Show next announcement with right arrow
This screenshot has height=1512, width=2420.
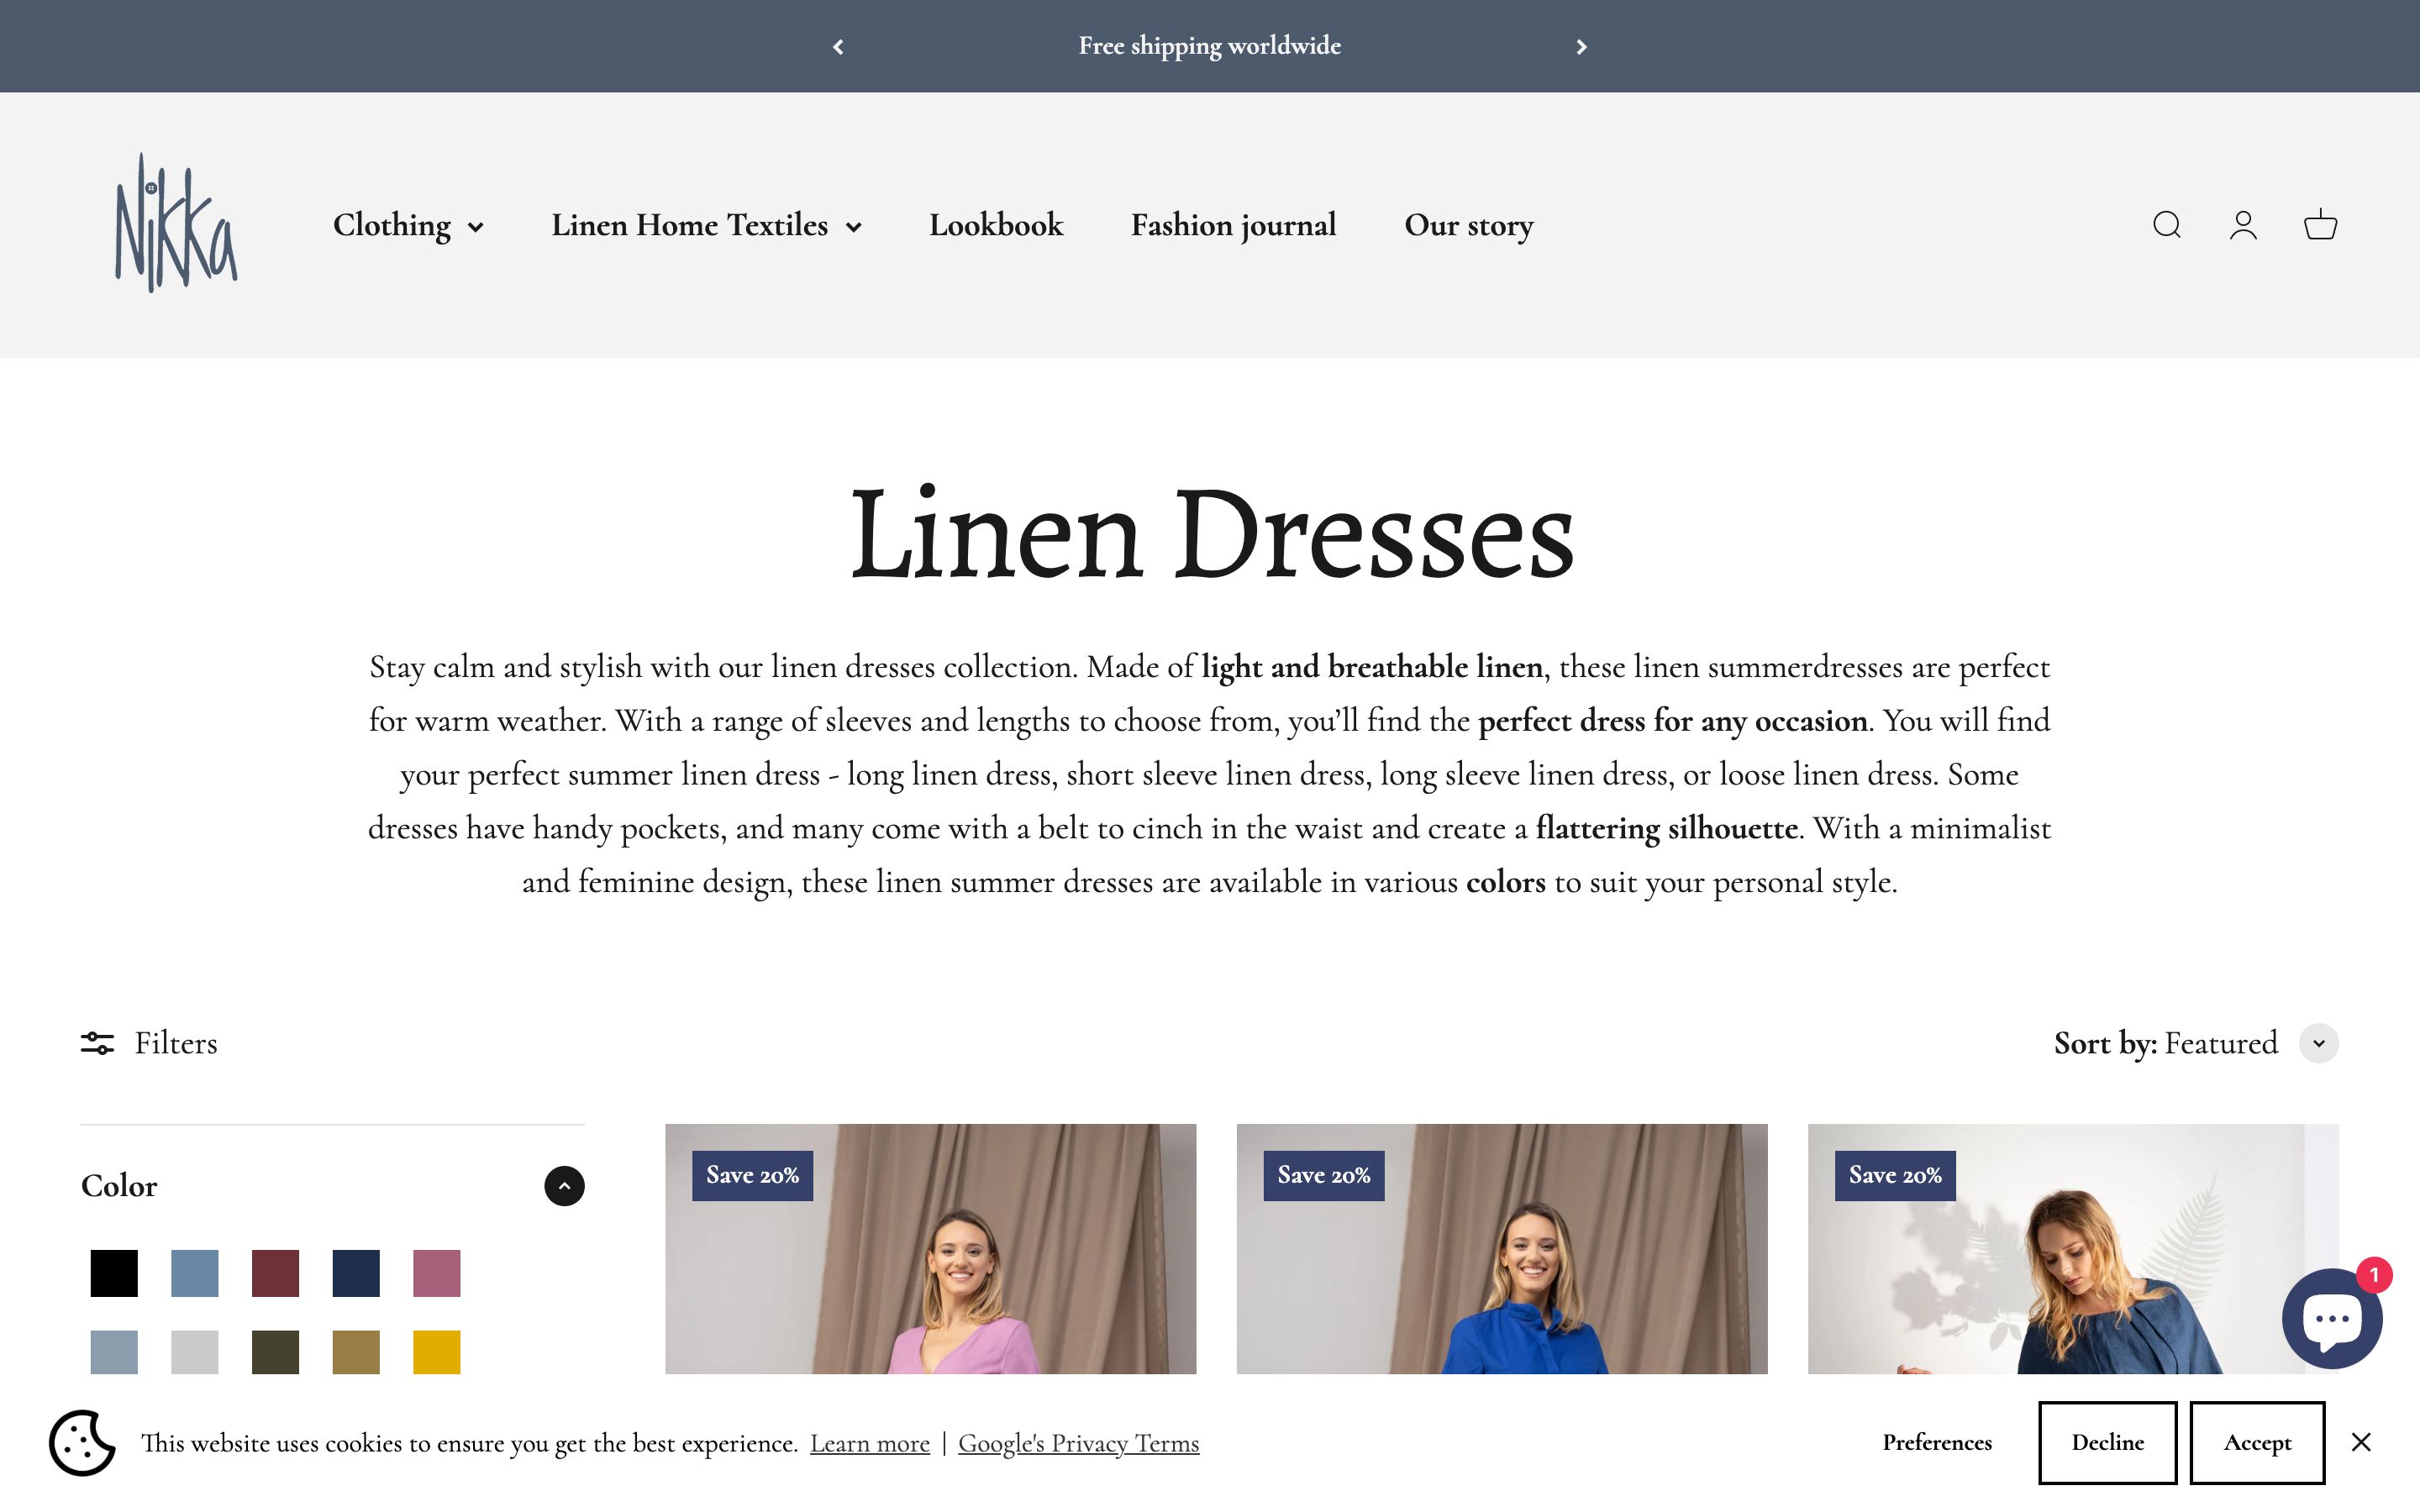click(x=1581, y=47)
